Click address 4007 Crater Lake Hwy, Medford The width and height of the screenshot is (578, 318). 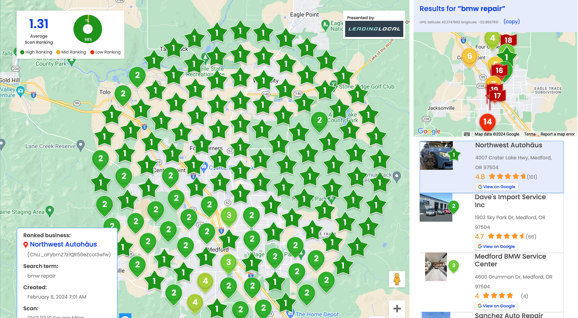[513, 162]
